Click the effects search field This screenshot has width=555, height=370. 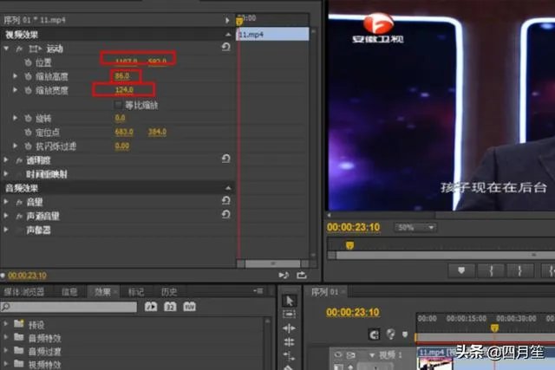(69, 307)
